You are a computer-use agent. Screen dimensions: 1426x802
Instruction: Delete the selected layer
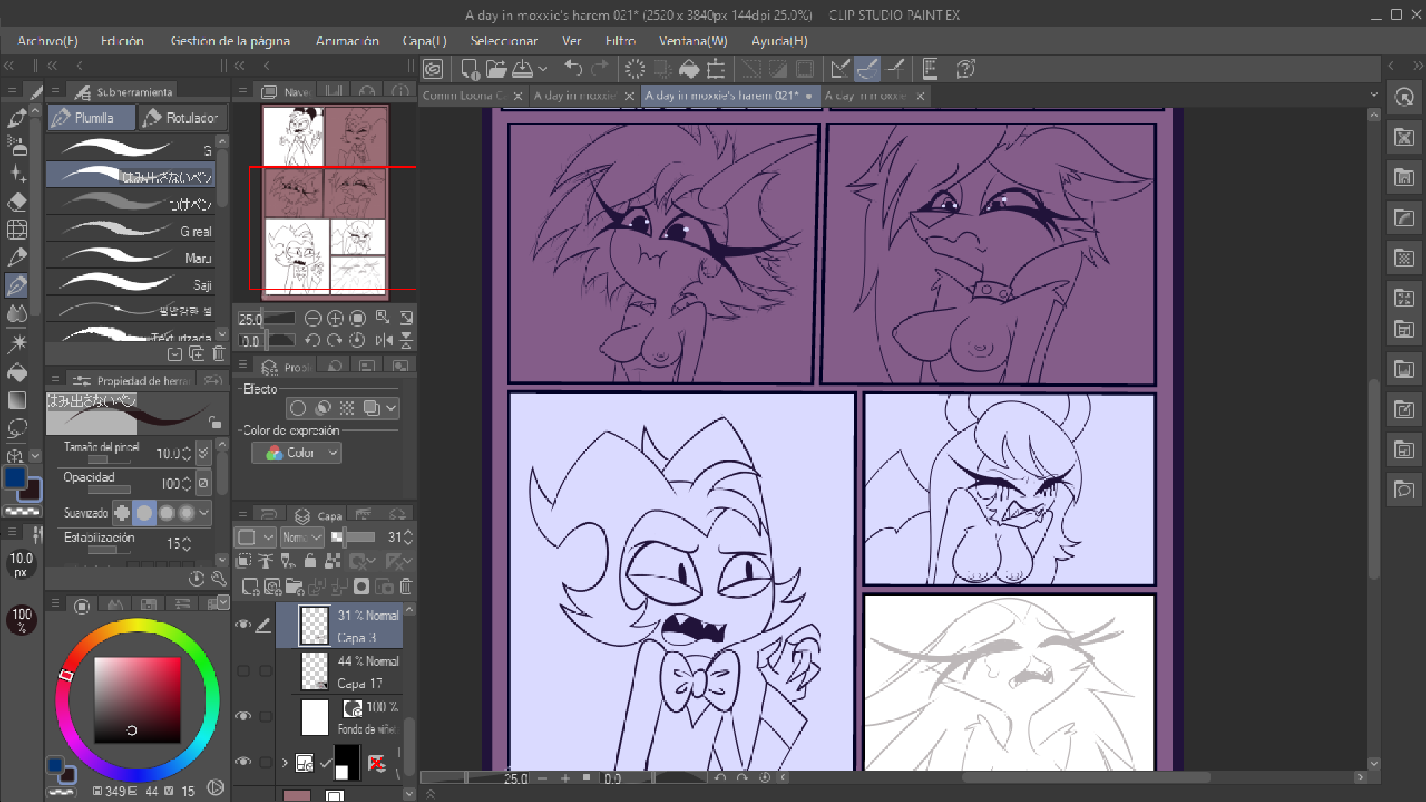click(x=406, y=587)
